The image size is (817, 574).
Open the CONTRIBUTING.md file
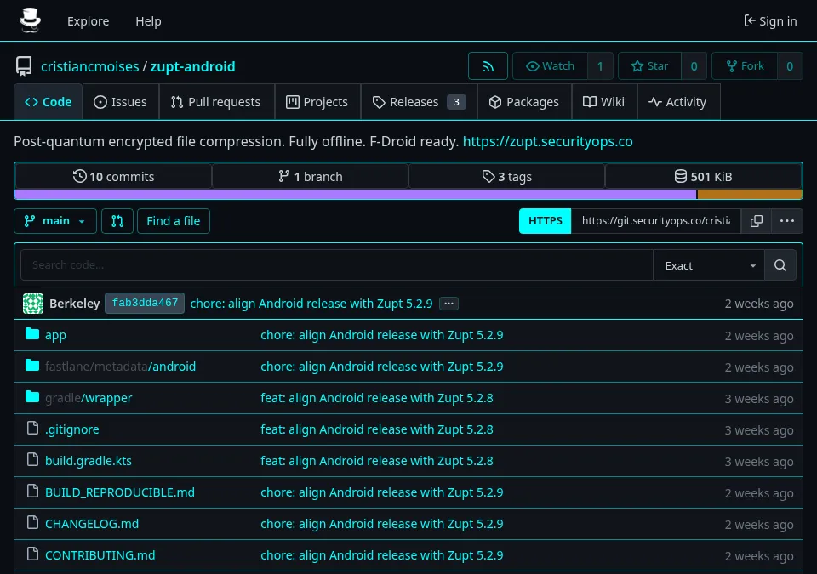click(100, 555)
